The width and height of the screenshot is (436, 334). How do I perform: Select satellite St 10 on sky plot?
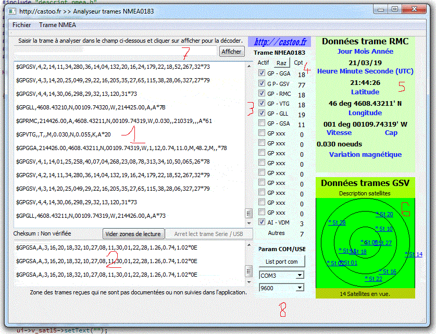(x=384, y=229)
